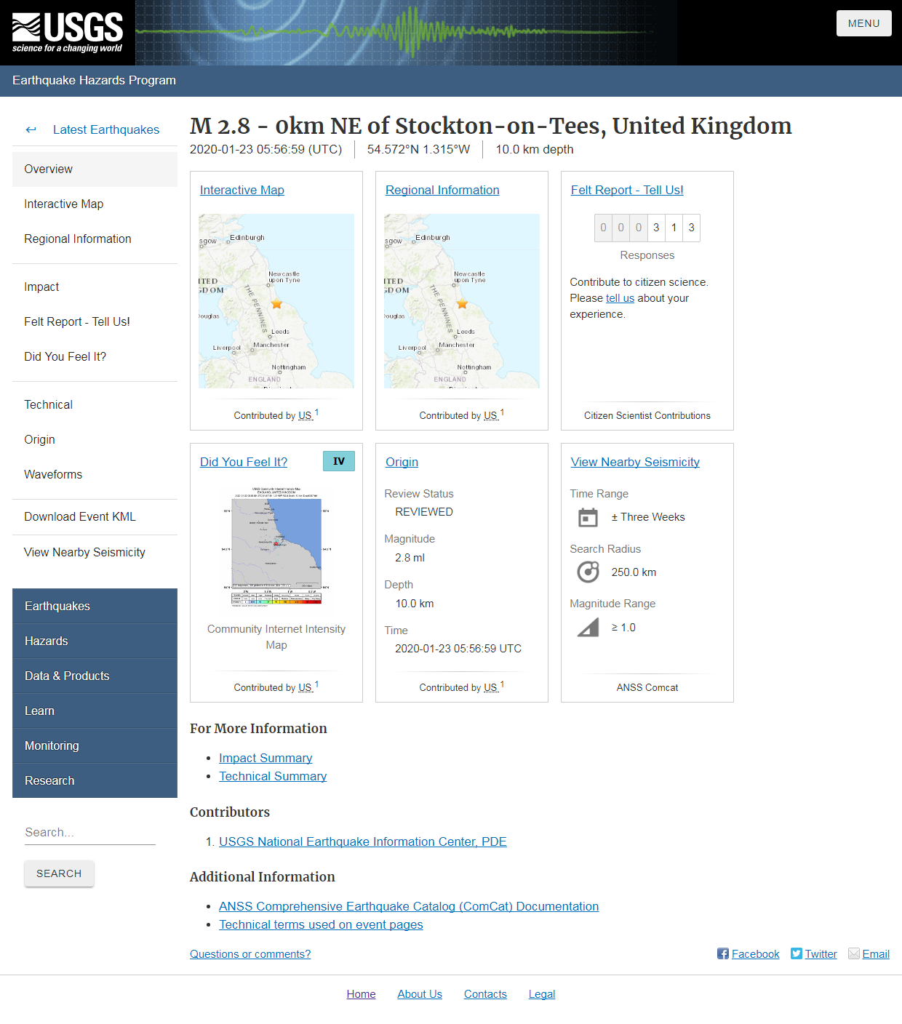Viewport: 902px width, 1024px height.
Task: Click the Regional Information map thumbnail
Action: point(462,301)
